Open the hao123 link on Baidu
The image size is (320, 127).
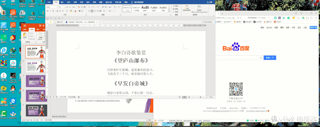coord(269,27)
